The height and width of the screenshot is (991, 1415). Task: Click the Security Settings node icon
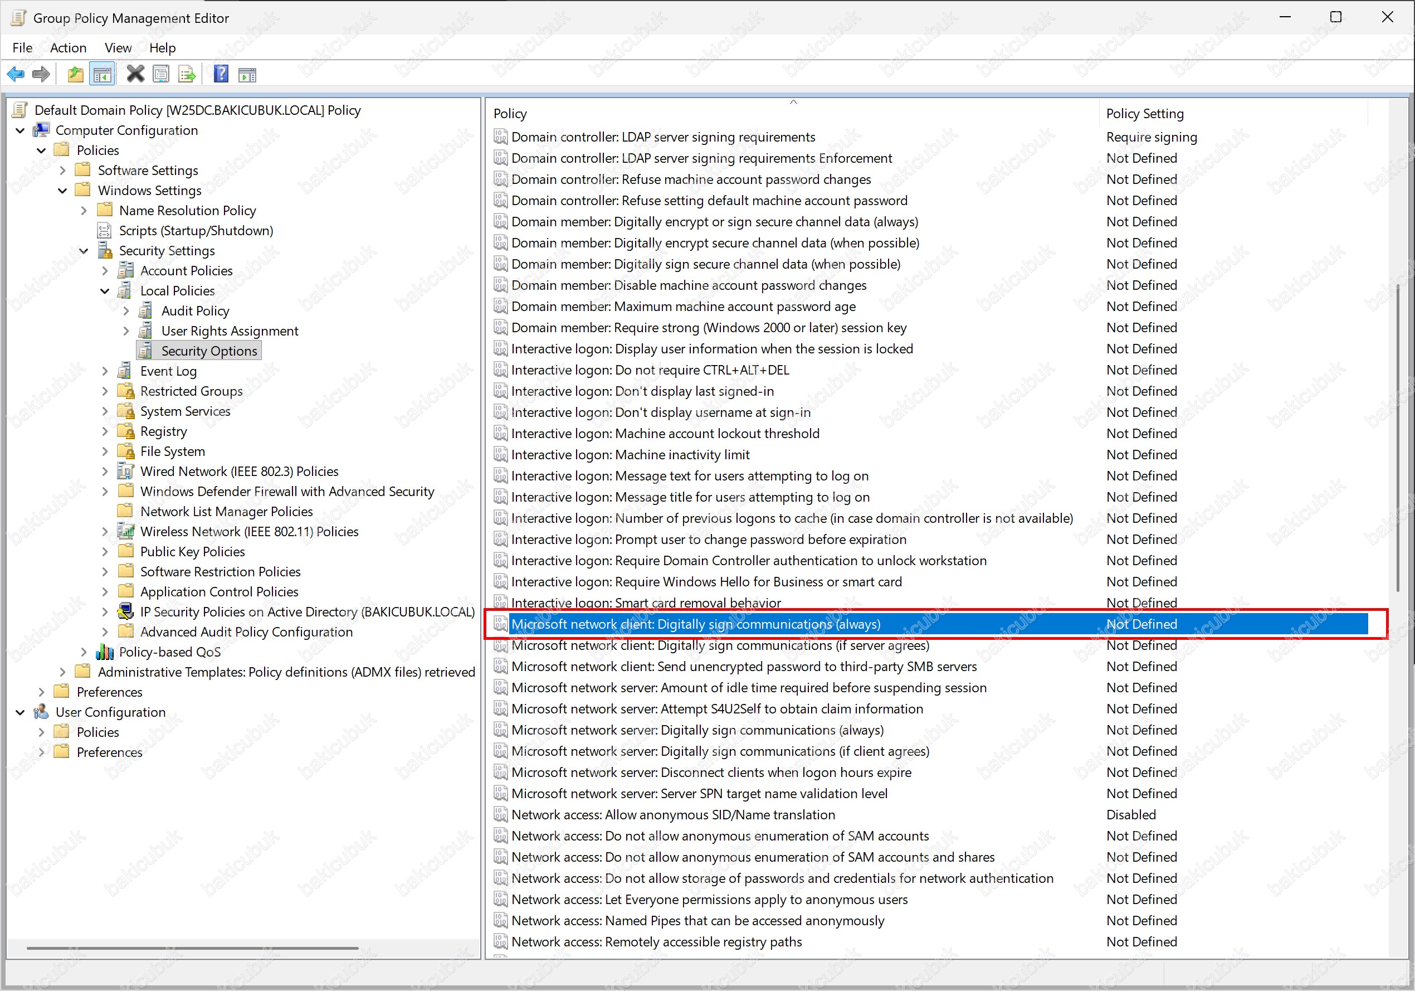click(x=105, y=250)
